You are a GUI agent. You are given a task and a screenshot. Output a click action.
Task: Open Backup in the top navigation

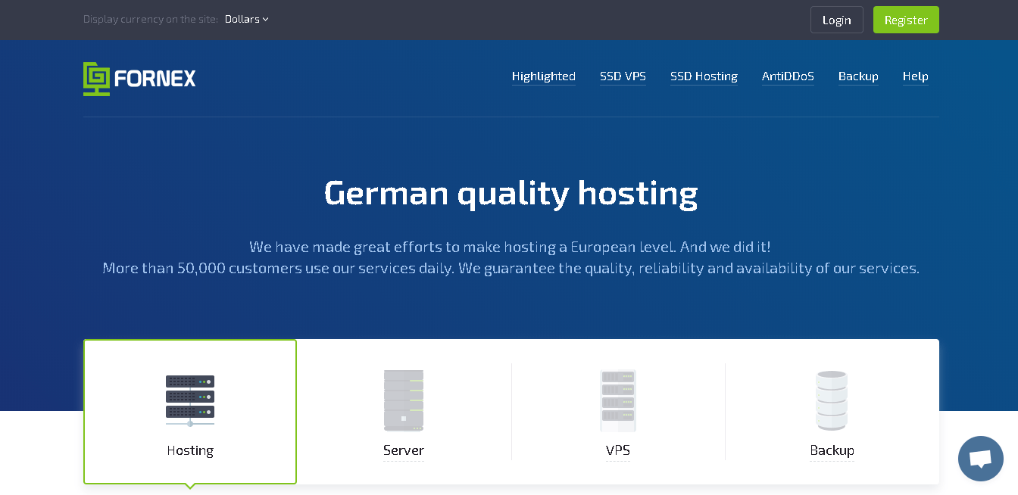click(858, 76)
